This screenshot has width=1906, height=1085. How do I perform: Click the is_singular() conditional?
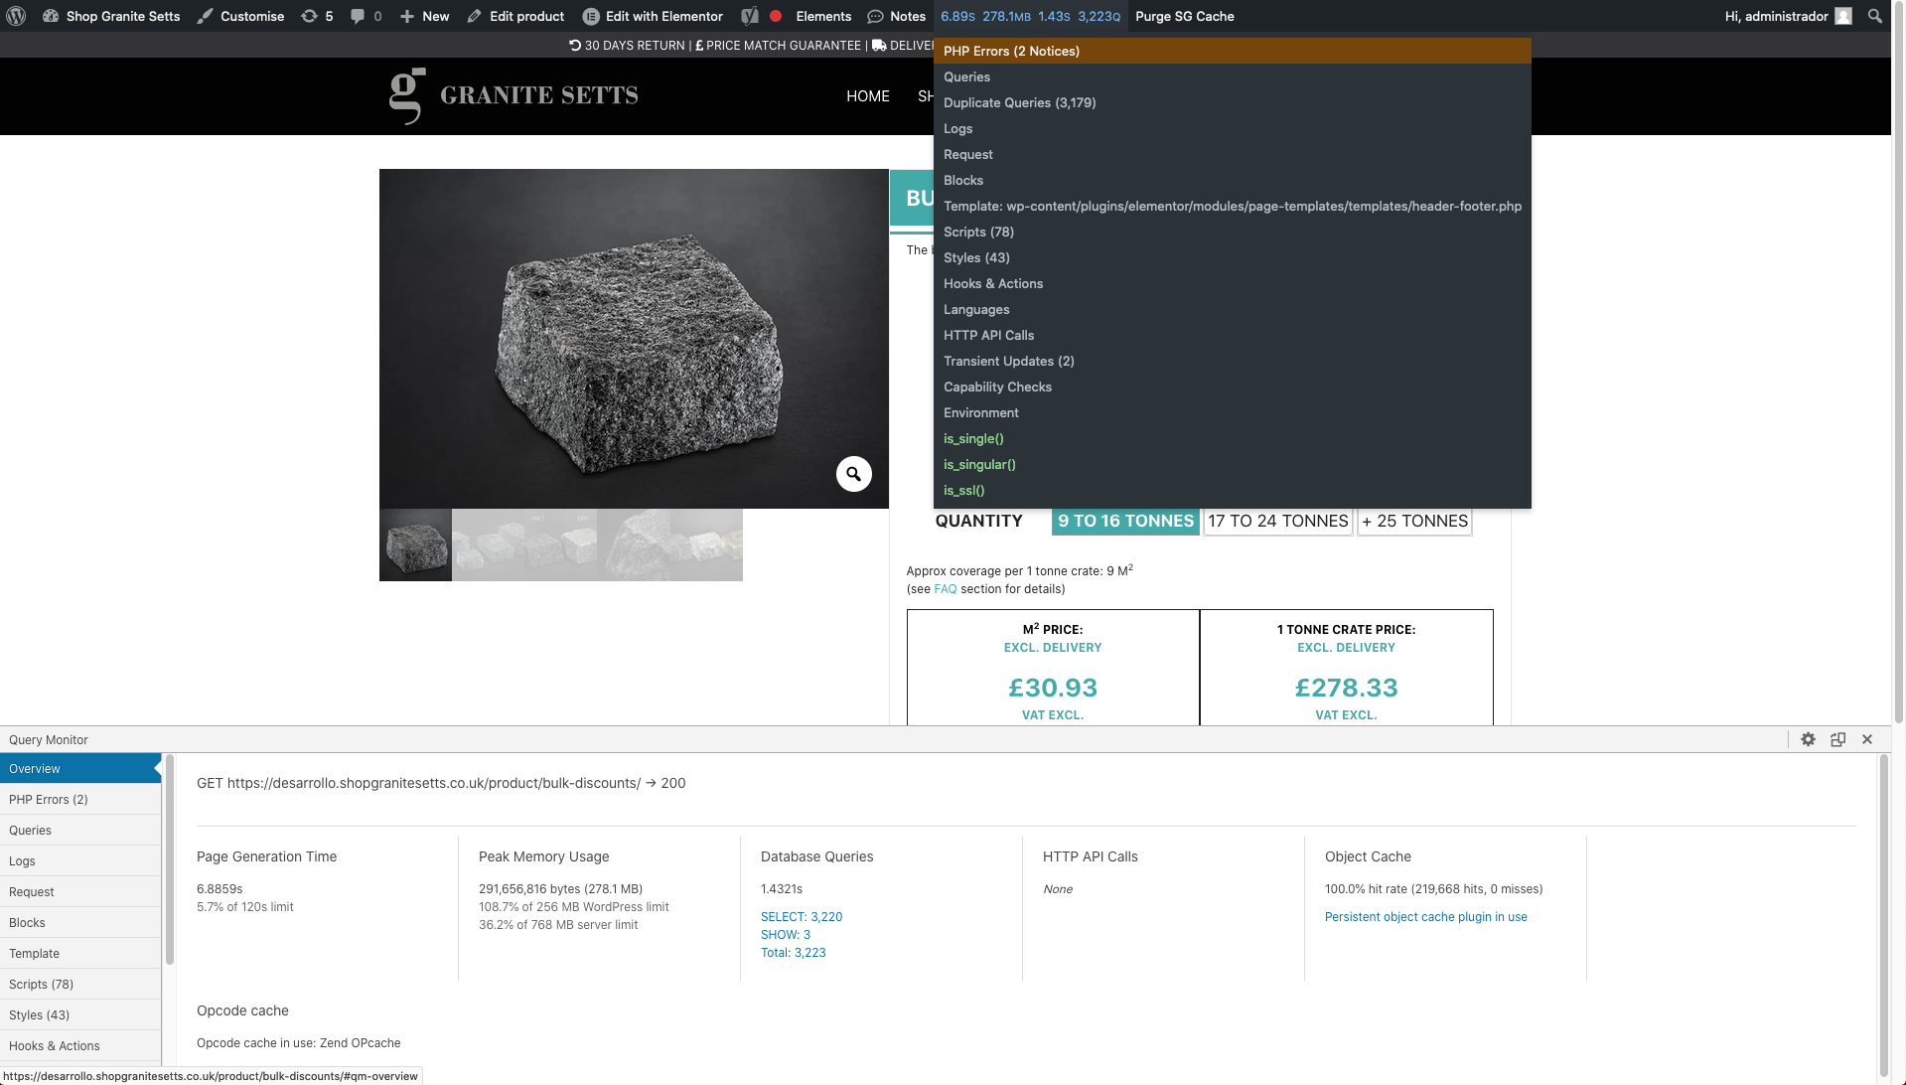coord(1232,464)
